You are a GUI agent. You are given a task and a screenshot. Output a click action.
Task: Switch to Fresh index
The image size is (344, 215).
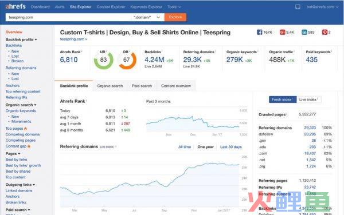coord(283,99)
